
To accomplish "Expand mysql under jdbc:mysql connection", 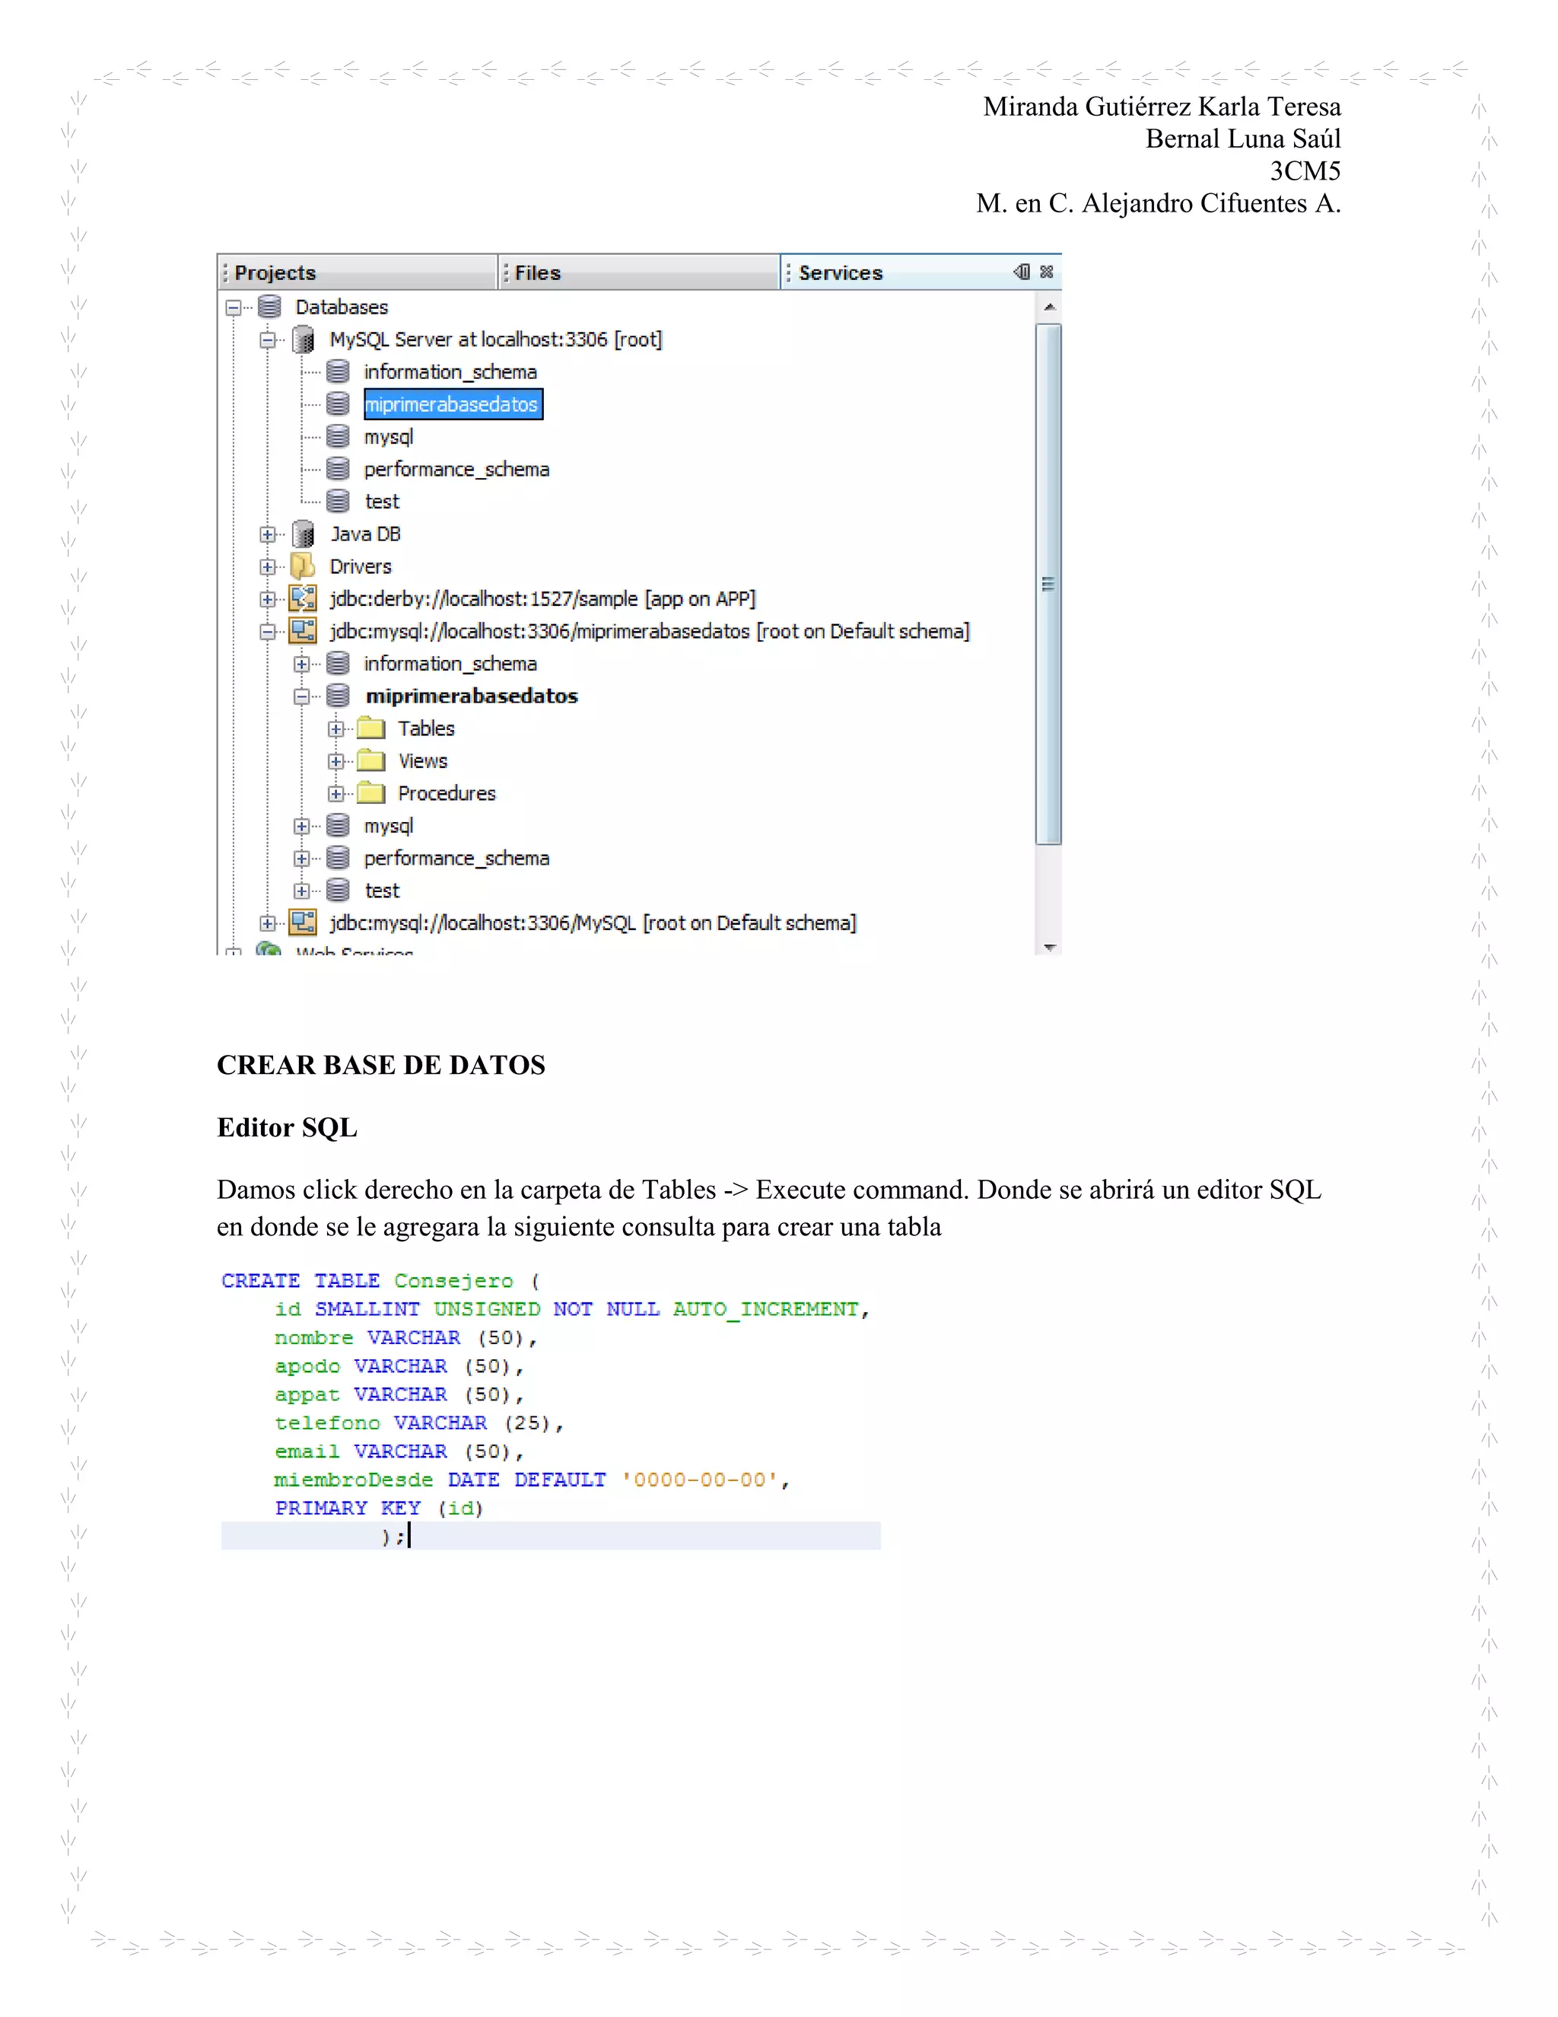I will [x=302, y=826].
